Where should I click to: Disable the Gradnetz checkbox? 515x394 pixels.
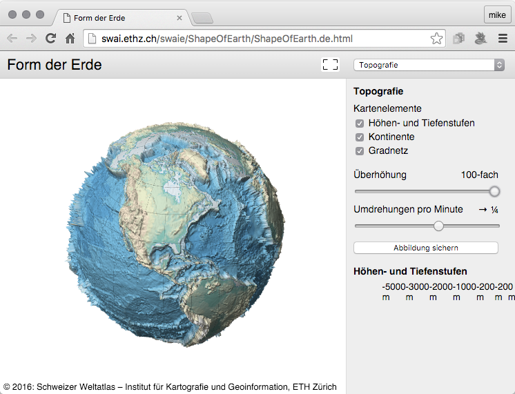click(x=360, y=151)
